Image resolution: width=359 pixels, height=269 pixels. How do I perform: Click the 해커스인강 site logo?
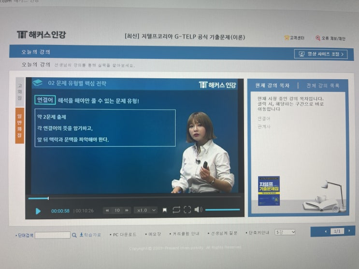tap(42, 35)
